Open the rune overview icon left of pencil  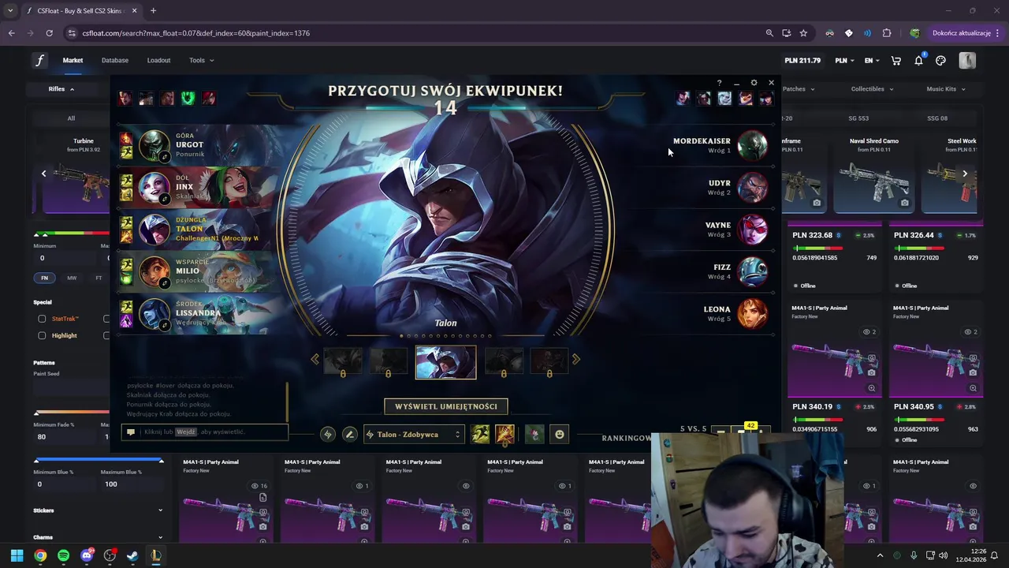328,434
